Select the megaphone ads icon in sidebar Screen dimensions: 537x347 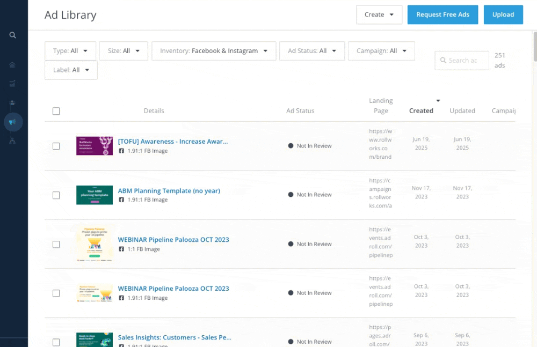[13, 122]
